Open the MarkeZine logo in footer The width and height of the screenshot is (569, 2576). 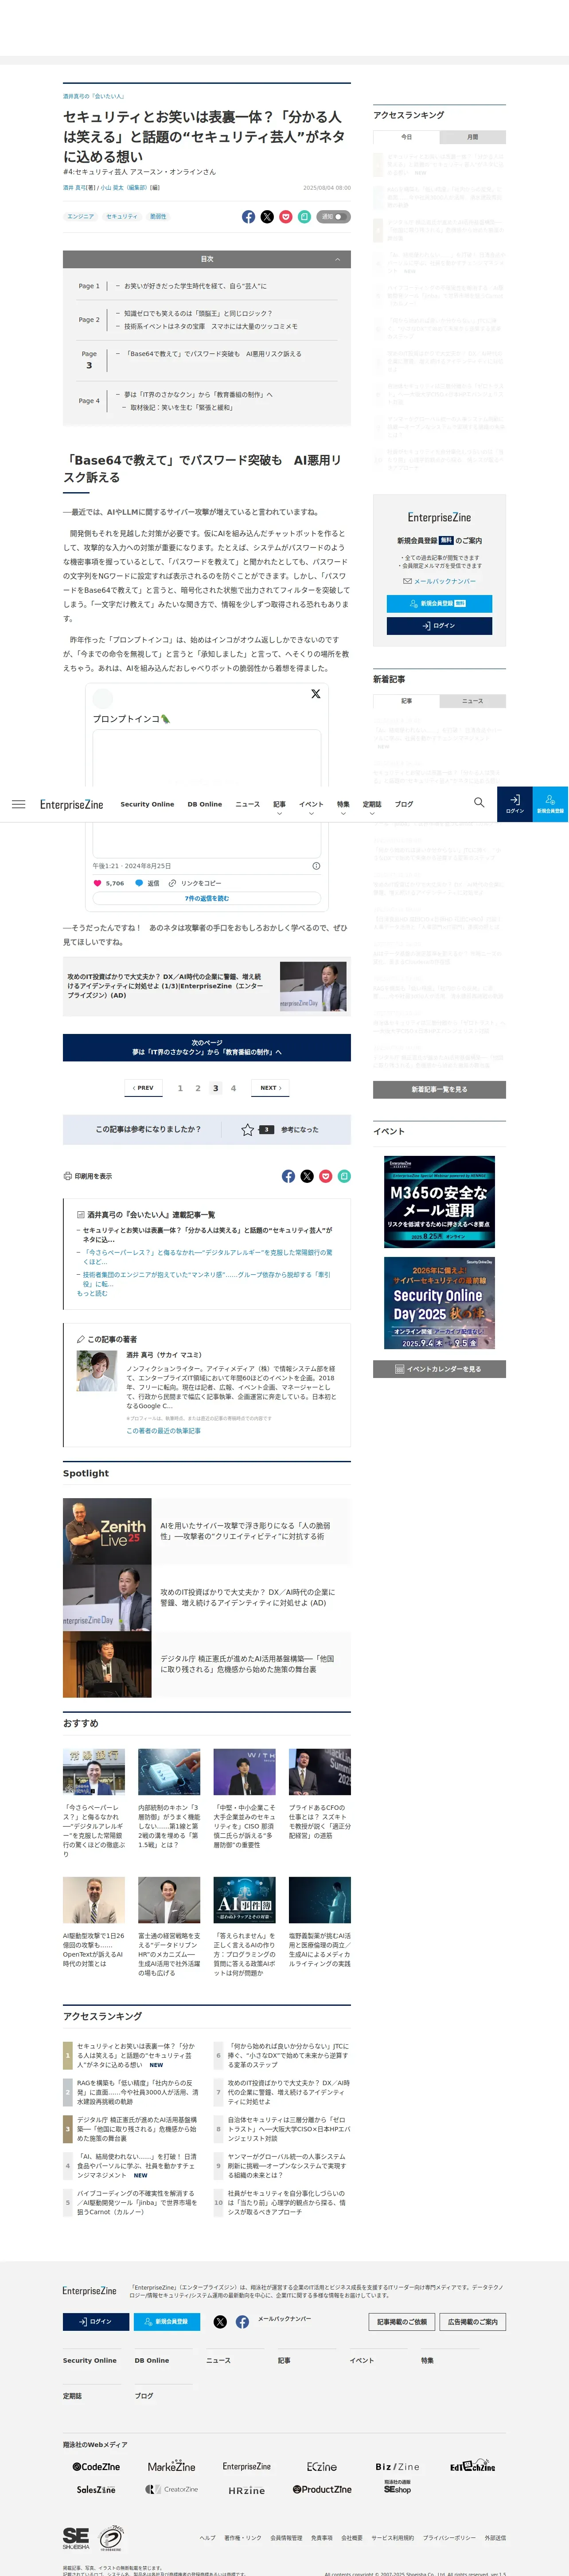[x=172, y=2466]
